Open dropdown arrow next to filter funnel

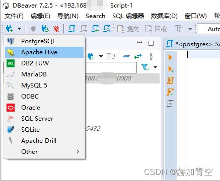156,67
